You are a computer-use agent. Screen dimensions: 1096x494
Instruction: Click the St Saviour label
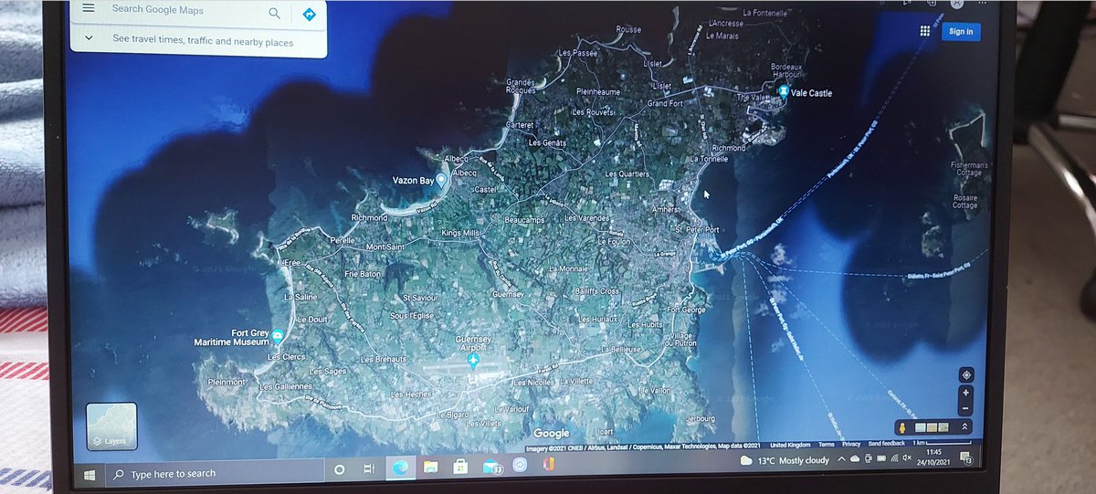[x=419, y=298]
